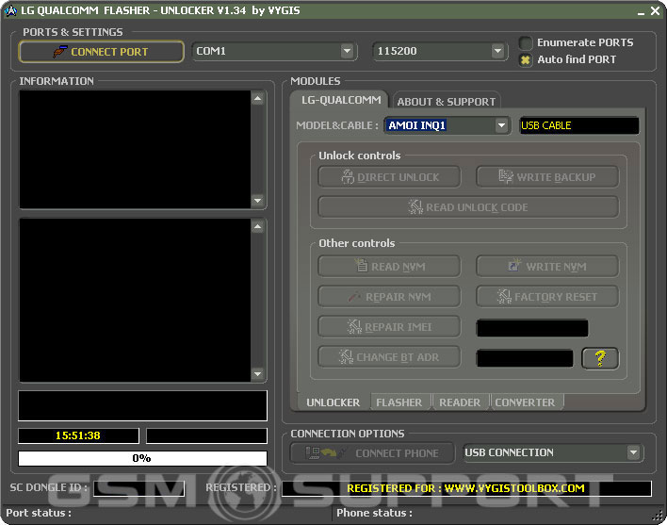Click the CONNECT PORT button
This screenshot has height=525, width=667.
click(101, 52)
